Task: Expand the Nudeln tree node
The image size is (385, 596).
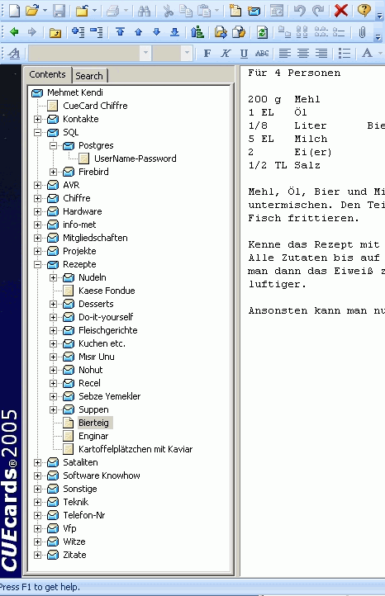Action: pos(53,278)
